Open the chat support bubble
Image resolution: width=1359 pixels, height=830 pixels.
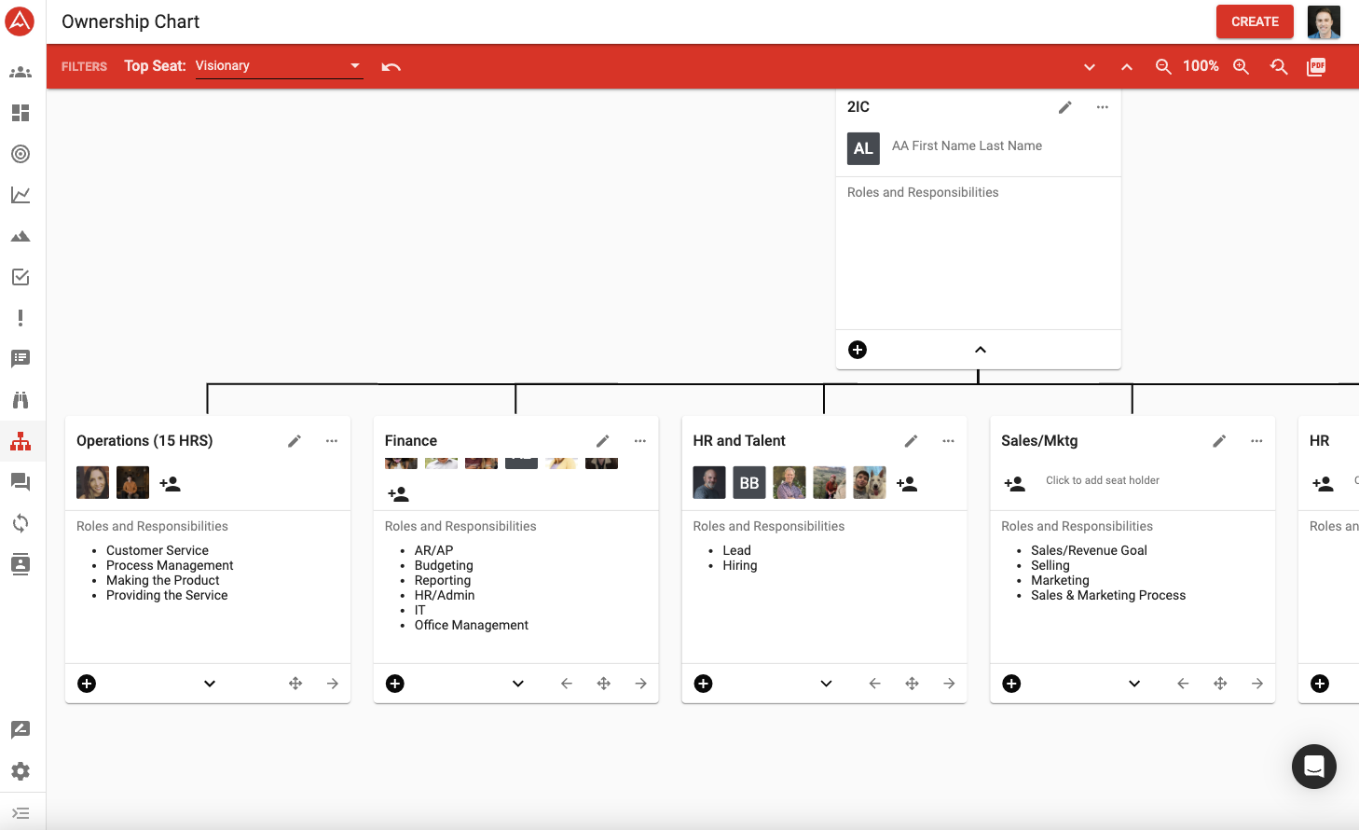click(x=1313, y=767)
